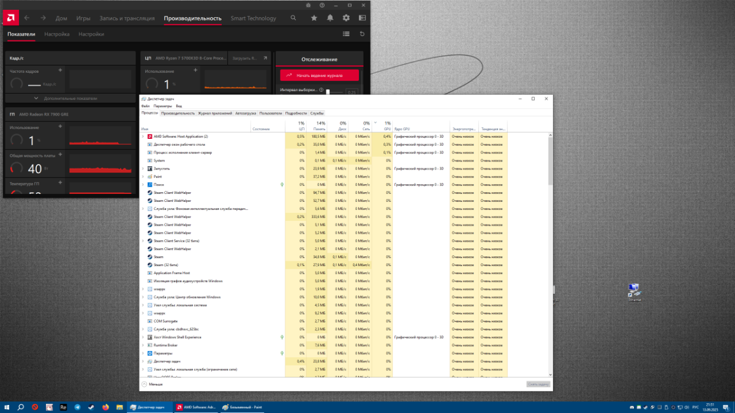Click Меньше to collapse Task Manager details
Image resolution: width=735 pixels, height=413 pixels.
(153, 384)
